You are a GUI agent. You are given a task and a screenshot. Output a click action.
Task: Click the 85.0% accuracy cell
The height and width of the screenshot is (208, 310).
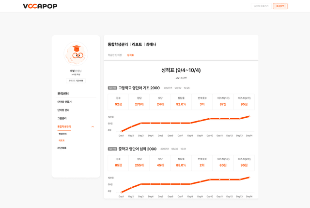point(181,163)
